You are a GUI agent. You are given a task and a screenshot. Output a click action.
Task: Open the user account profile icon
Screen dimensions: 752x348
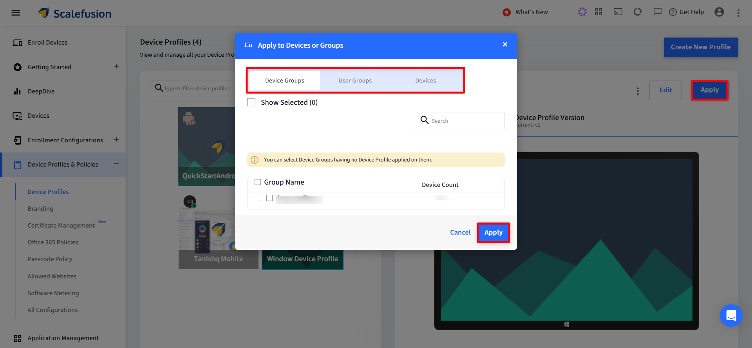(719, 12)
